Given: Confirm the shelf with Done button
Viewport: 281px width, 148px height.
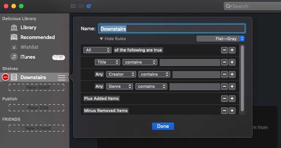Looking at the screenshot, I should coord(163,126).
